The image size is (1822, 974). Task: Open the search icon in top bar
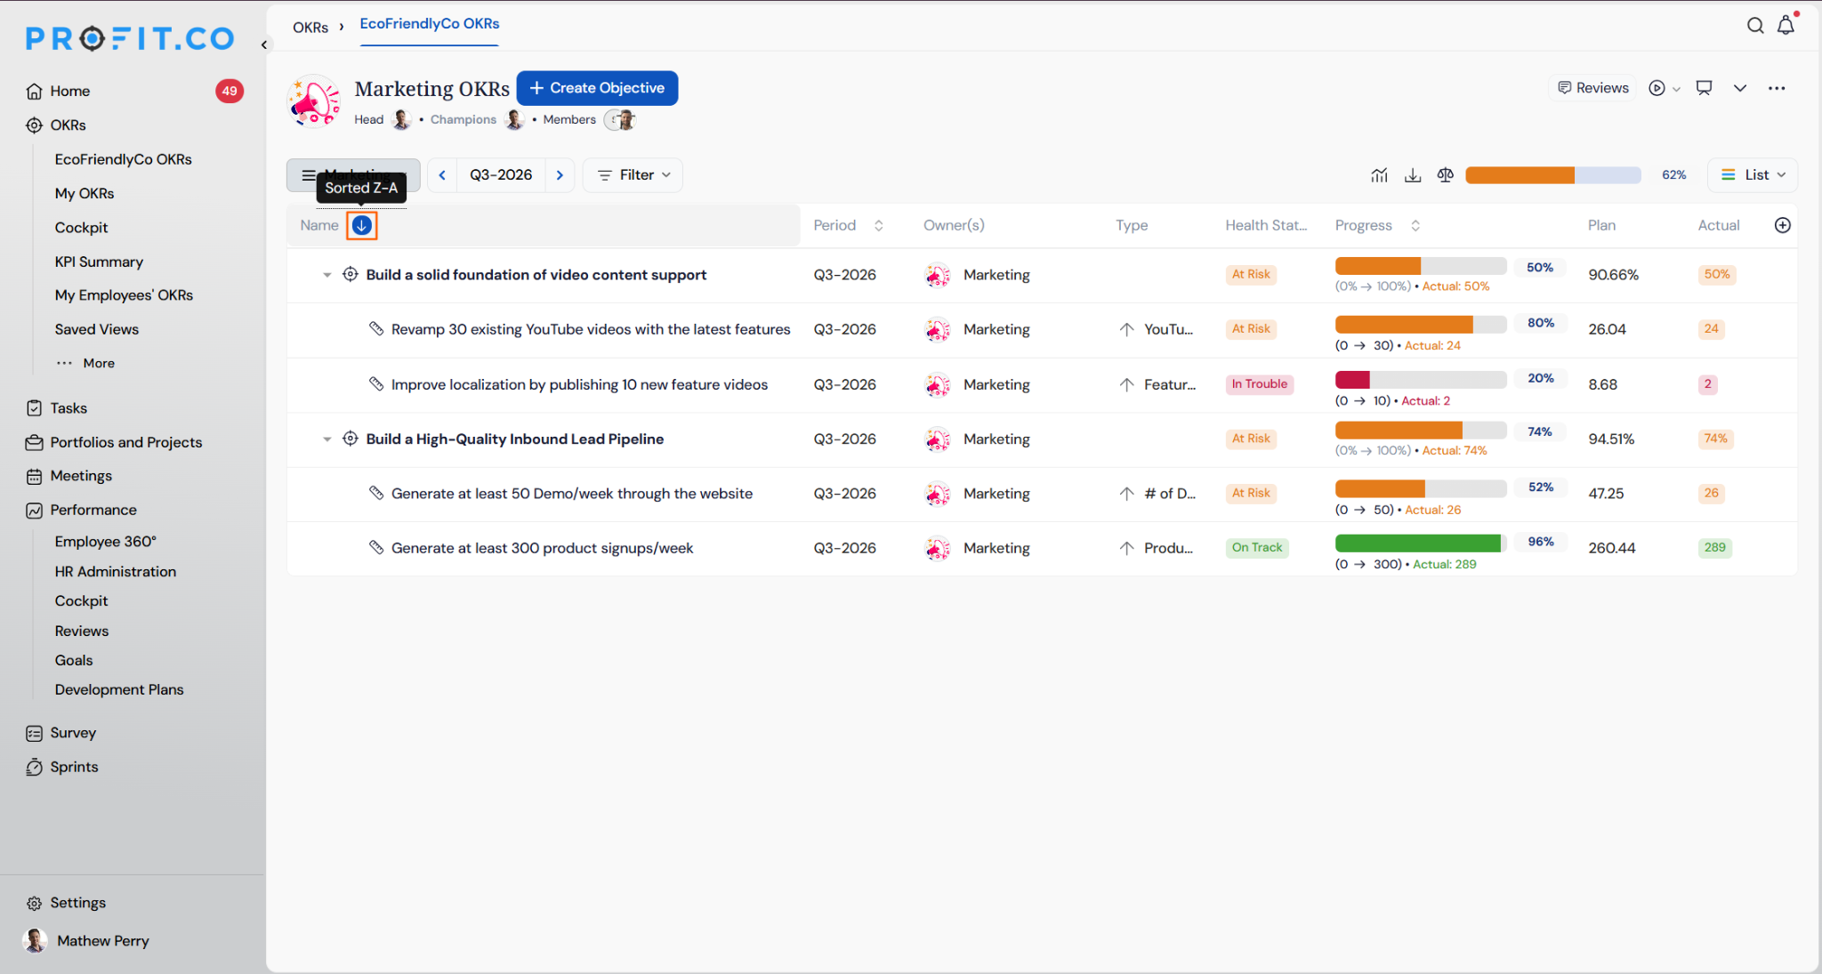point(1754,26)
